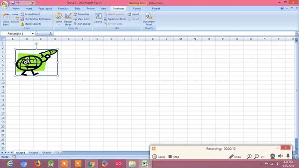This screenshot has width=299, height=168.
Task: Stop the screen recording
Action: pyautogui.click(x=174, y=157)
